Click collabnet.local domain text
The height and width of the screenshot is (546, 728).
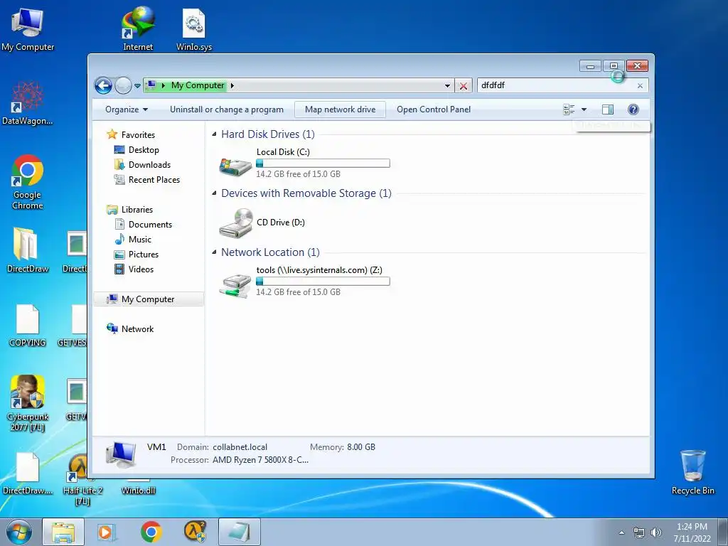click(x=240, y=447)
